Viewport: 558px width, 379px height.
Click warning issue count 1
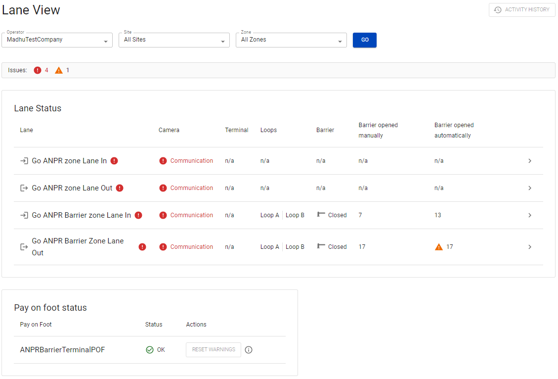click(68, 70)
